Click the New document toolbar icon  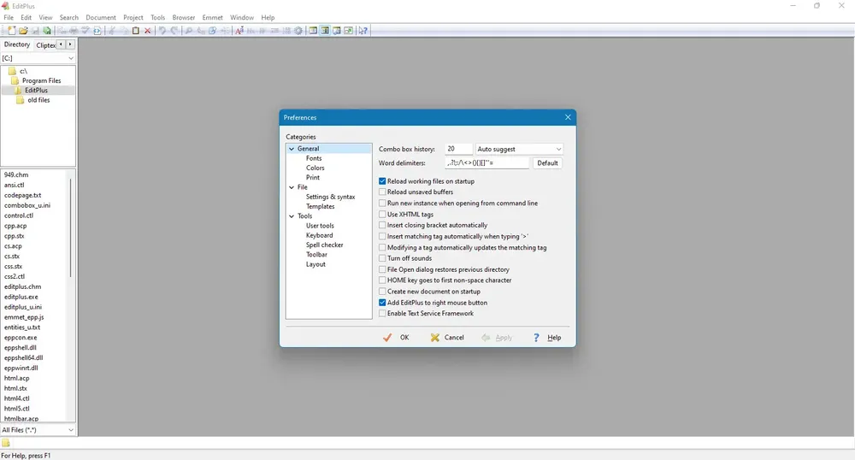(11, 31)
